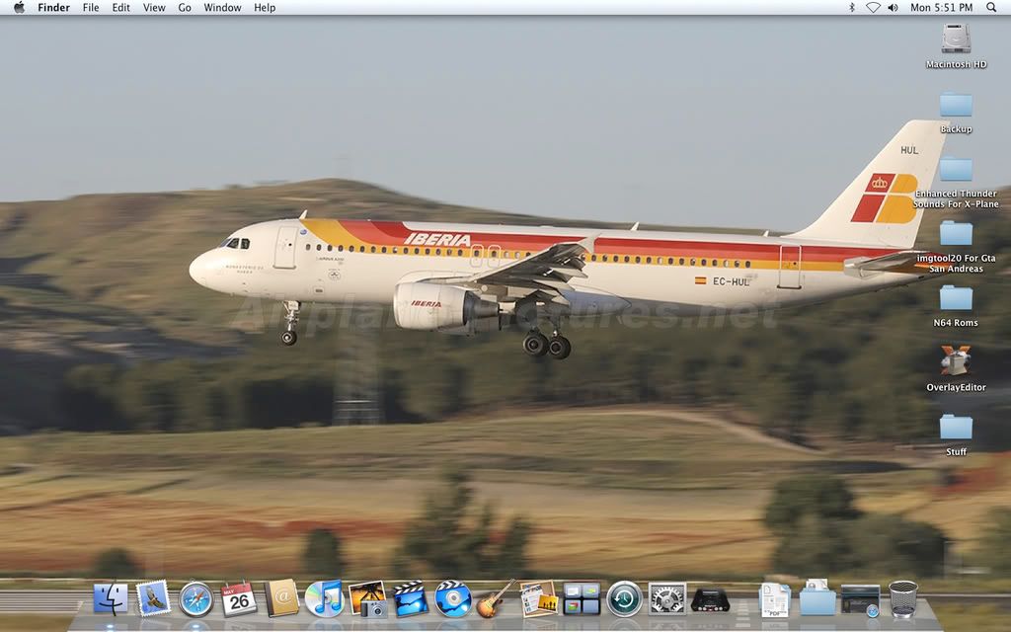Click the volume speaker icon

point(893,7)
